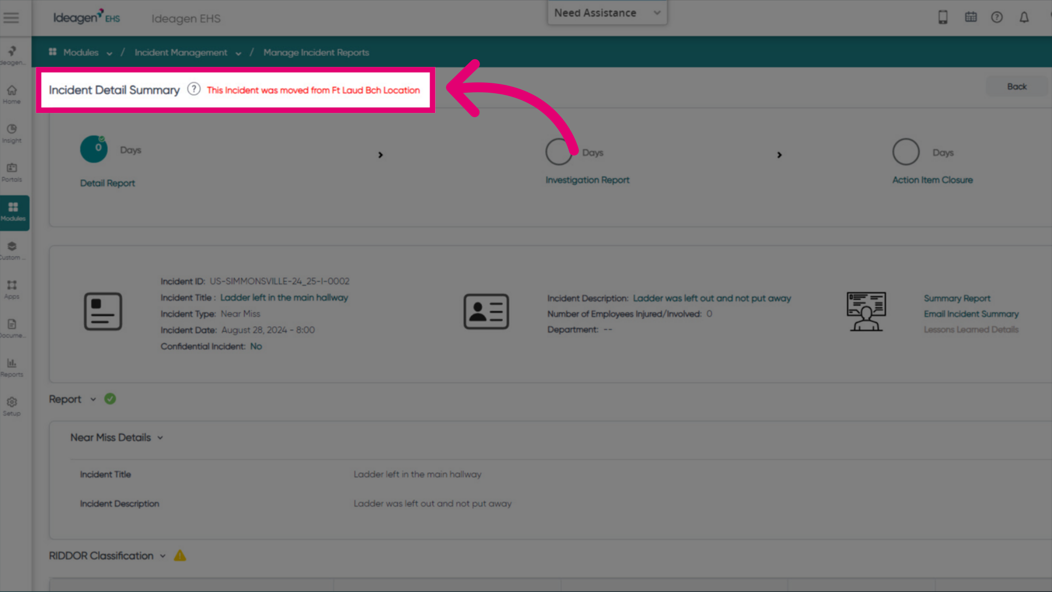The image size is (1052, 592).
Task: Click incident date 'August 28, 2024 - 8:00'
Action: pos(268,330)
